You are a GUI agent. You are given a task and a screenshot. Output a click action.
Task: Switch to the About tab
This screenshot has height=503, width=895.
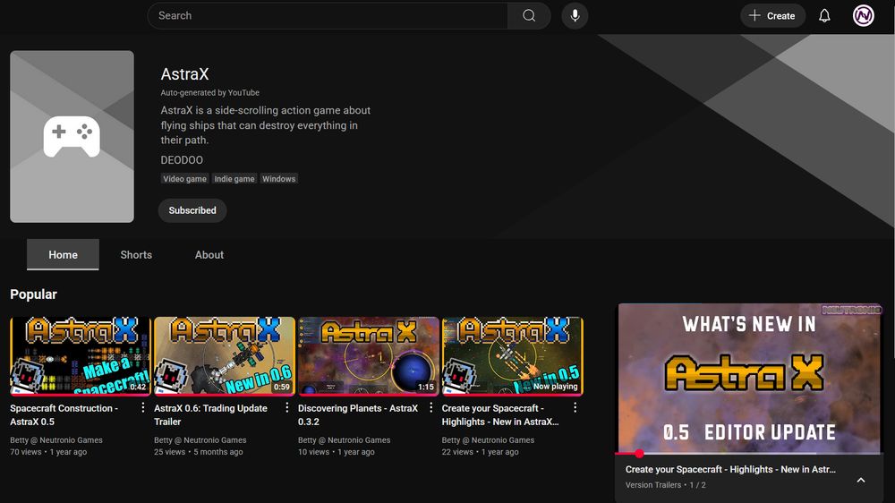click(x=209, y=255)
